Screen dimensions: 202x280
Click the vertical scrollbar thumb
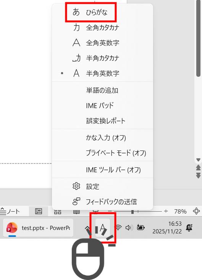point(198,39)
